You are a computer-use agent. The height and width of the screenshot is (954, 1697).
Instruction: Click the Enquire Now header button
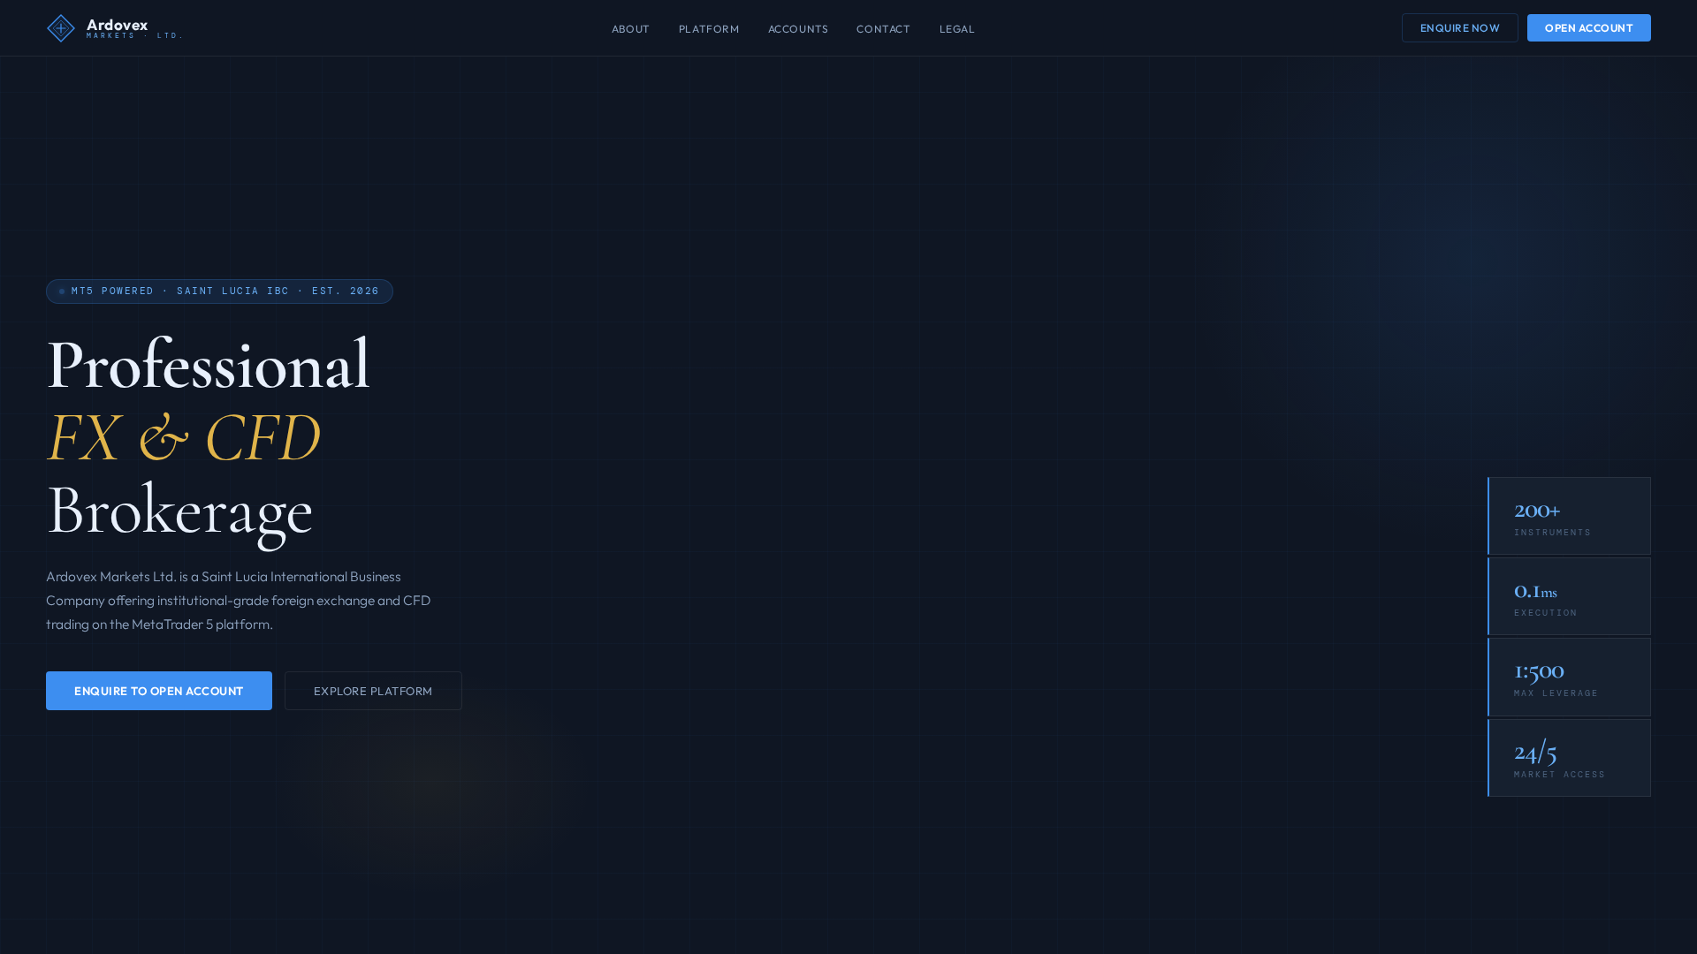tap(1460, 28)
